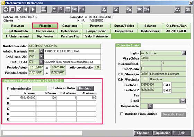Click the crossed tools toolbar icon
The image size is (194, 137).
(x=129, y=10)
